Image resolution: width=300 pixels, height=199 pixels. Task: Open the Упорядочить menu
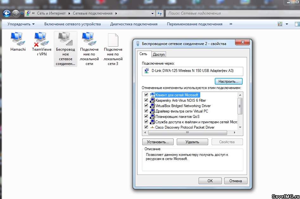point(21,24)
